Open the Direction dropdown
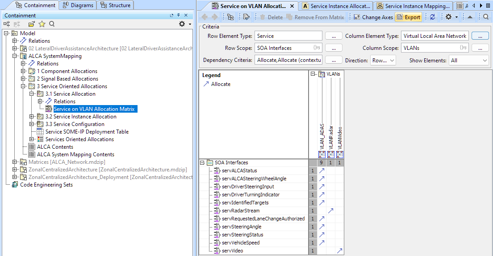Viewport: 493px width, 256px height. [x=383, y=60]
